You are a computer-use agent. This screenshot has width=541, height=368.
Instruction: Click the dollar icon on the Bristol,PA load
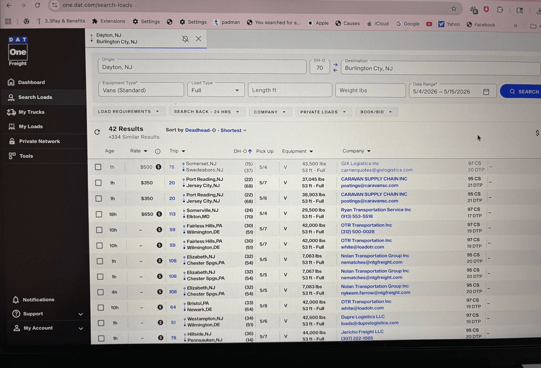[160, 307]
